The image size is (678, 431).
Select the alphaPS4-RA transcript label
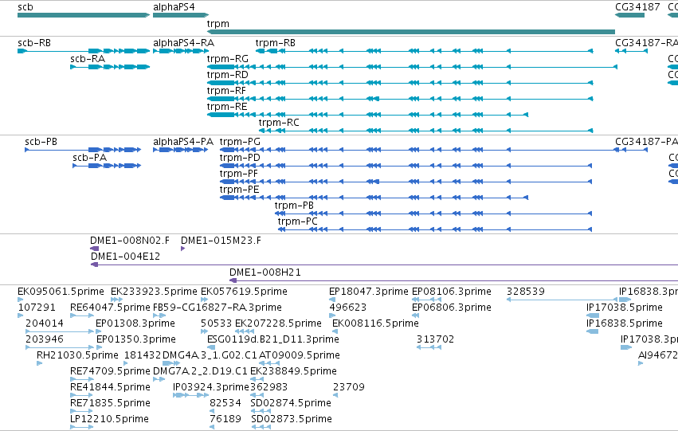[x=183, y=43]
